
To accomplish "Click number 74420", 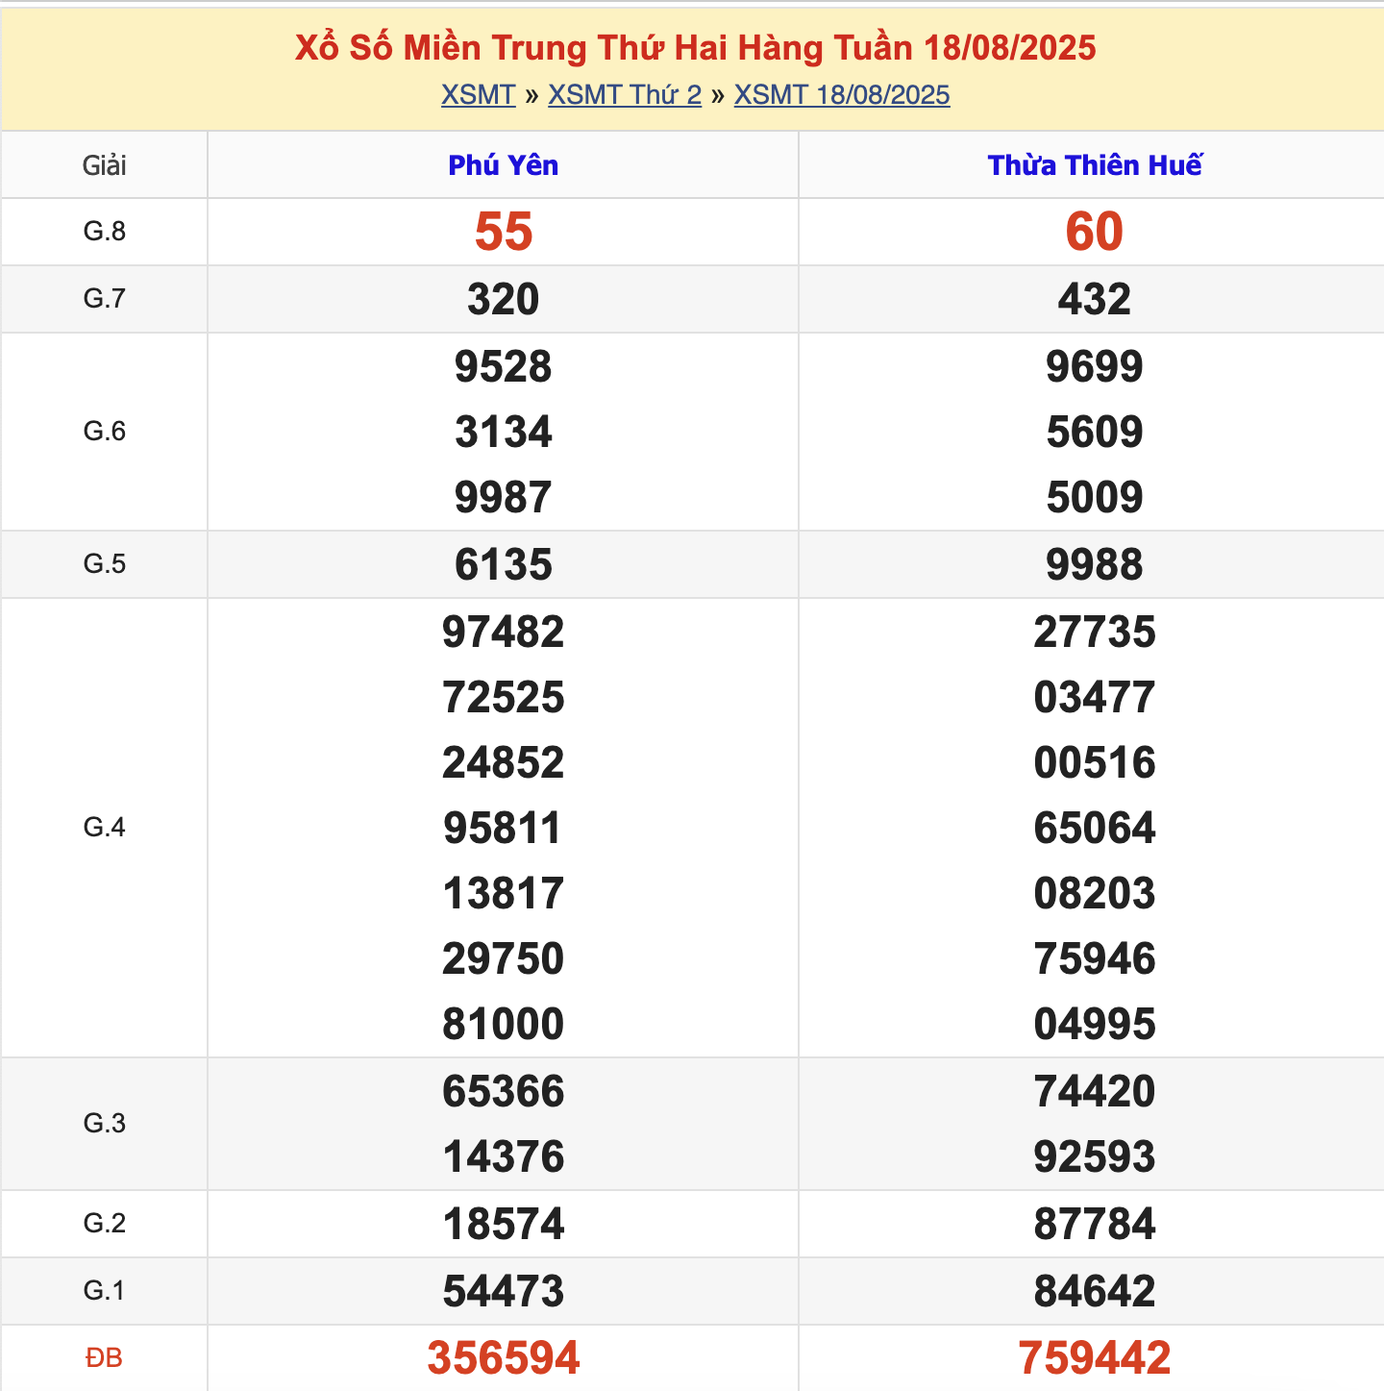I will 1095,1091.
